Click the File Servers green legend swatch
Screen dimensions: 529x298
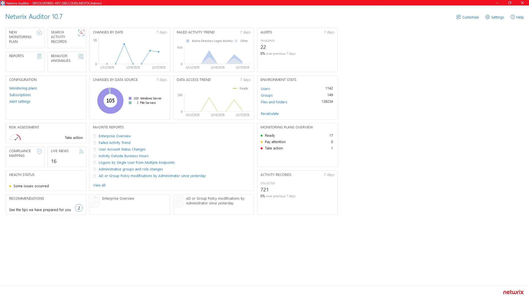[x=130, y=103]
